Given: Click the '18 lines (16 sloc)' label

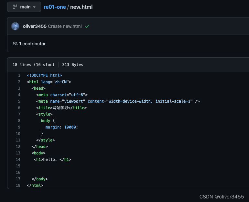Looking at the screenshot, I should coord(33,65).
